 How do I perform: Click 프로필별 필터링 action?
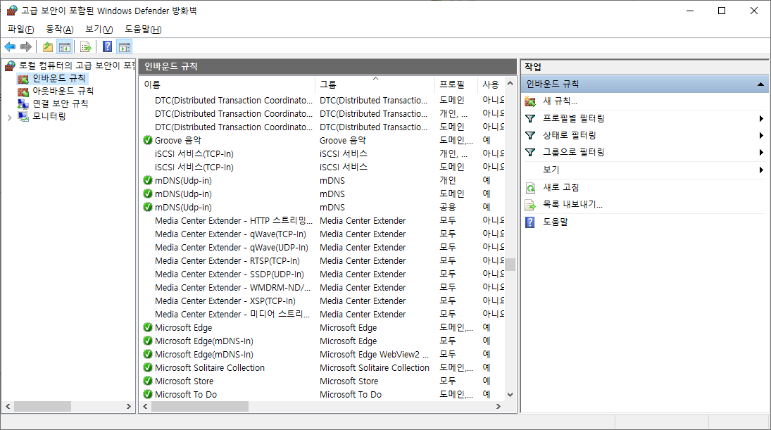tap(573, 118)
